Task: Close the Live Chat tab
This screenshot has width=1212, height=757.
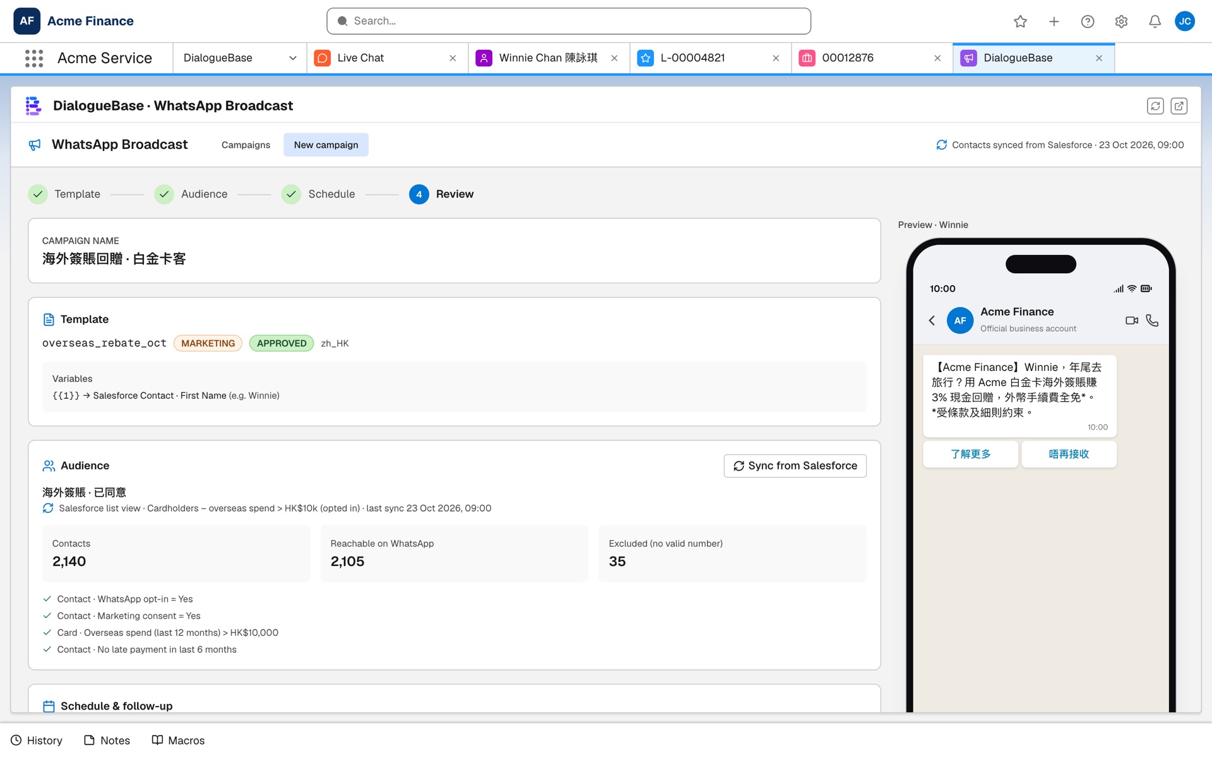Action: [x=453, y=58]
